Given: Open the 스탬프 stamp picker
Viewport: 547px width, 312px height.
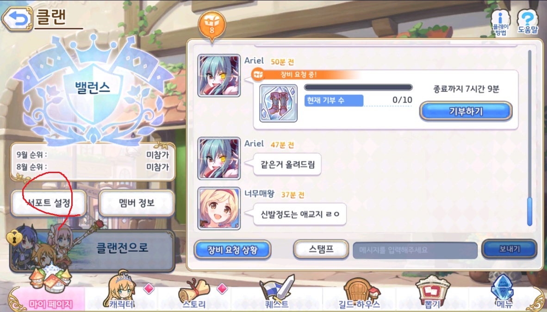Looking at the screenshot, I should click(321, 249).
